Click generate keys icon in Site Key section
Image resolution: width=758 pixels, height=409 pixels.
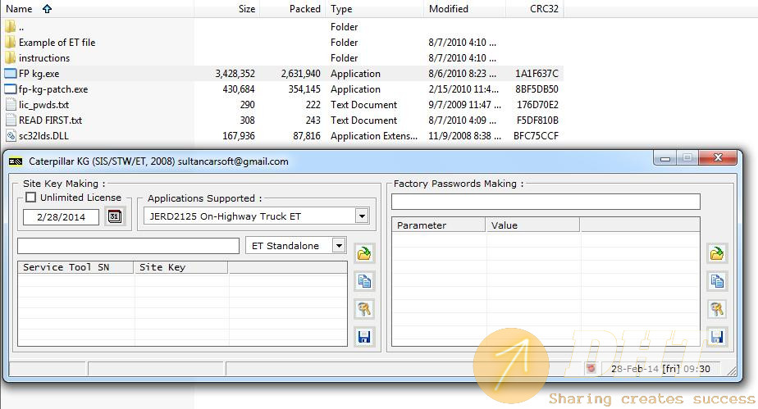tap(364, 309)
